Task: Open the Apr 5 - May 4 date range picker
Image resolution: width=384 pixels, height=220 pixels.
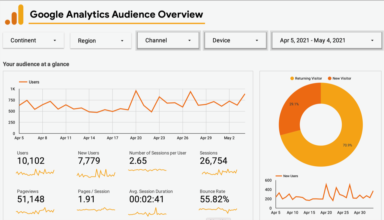Action: pyautogui.click(x=327, y=40)
